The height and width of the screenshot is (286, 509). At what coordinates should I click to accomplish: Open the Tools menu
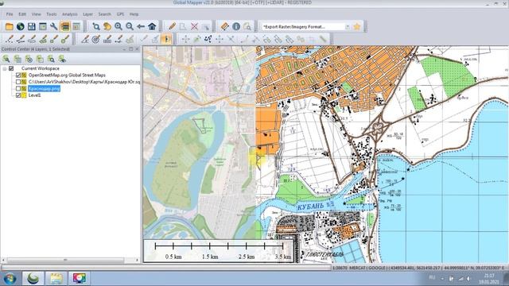coord(51,14)
